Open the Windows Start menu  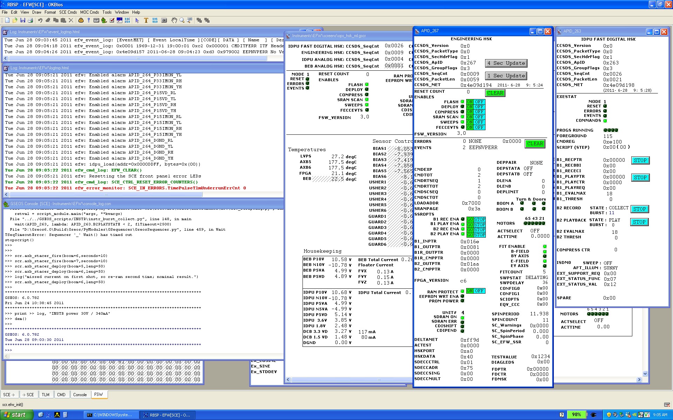[x=16, y=415]
